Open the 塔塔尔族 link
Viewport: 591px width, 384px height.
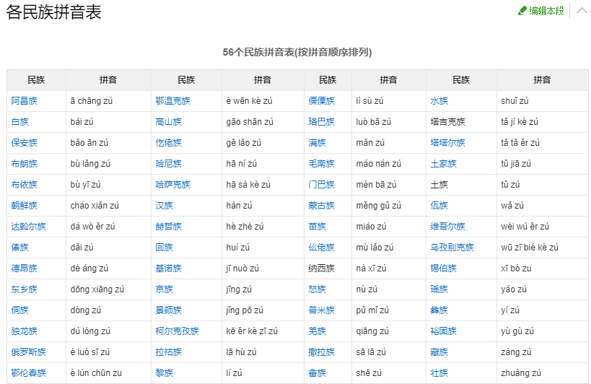tap(448, 143)
